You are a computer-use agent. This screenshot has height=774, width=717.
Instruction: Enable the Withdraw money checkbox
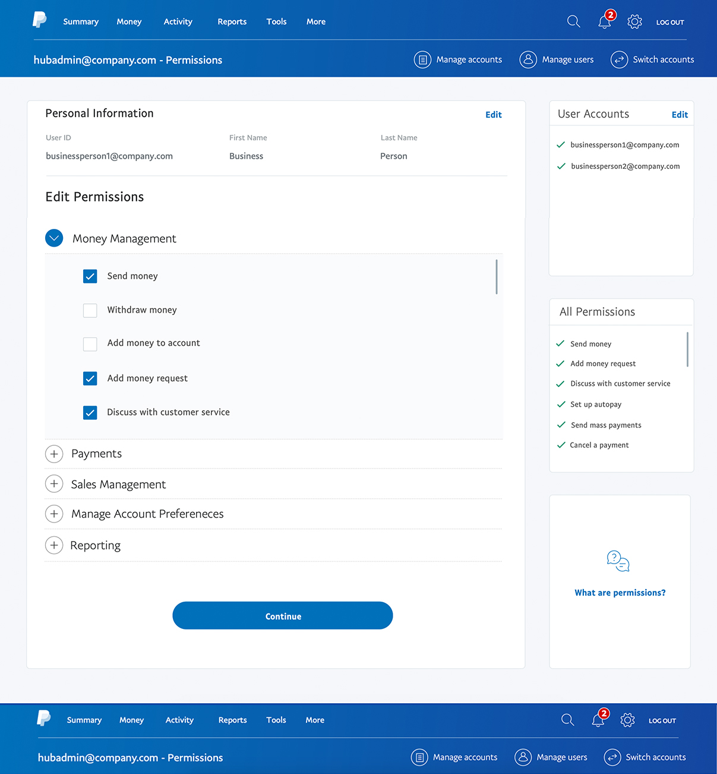pyautogui.click(x=90, y=310)
